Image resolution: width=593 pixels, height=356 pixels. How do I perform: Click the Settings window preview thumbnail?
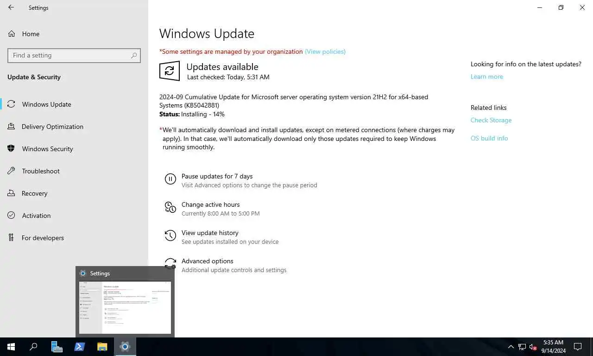click(x=125, y=307)
